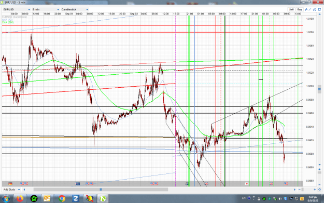Click the icon left of detach window
Image resolution: width=324 pixels, height=203 pixels.
pos(315,9)
